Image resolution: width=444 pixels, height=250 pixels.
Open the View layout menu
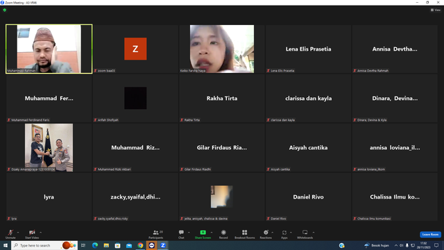436,10
